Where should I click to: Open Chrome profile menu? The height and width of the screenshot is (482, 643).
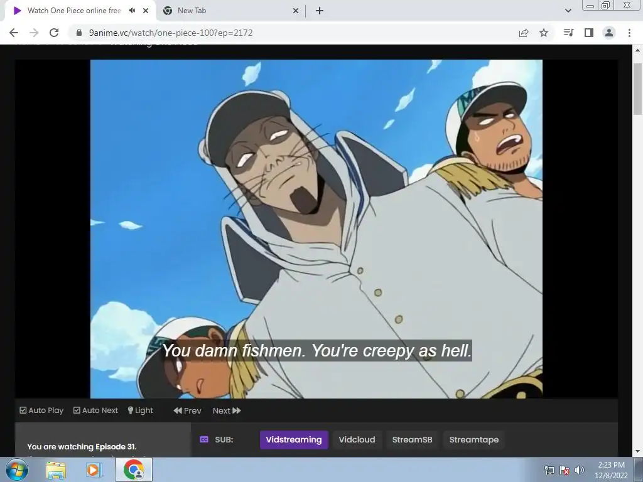(x=609, y=33)
